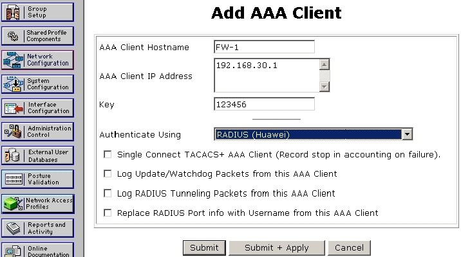Open Online Documentation icon
461x257 pixels.
[x=14, y=251]
